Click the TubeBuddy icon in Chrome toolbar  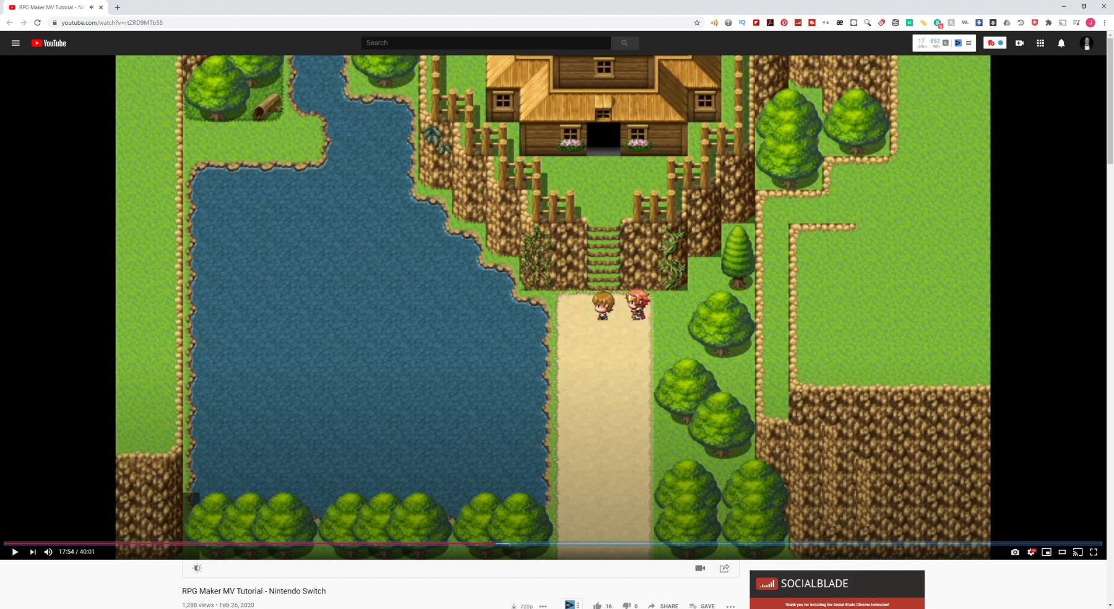pos(812,22)
